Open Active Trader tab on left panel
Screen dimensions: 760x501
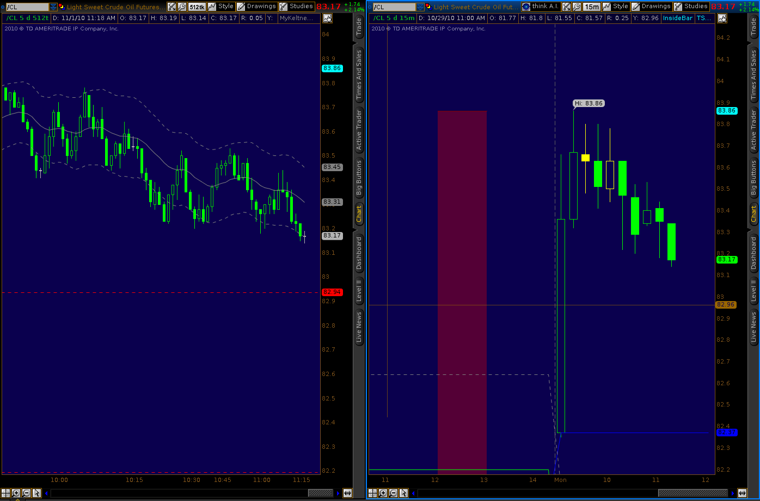click(x=359, y=130)
